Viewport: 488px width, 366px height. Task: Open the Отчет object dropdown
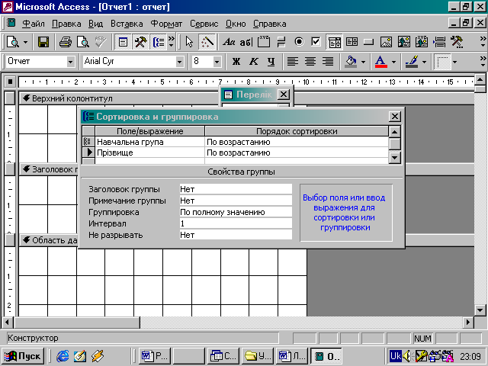[71, 62]
